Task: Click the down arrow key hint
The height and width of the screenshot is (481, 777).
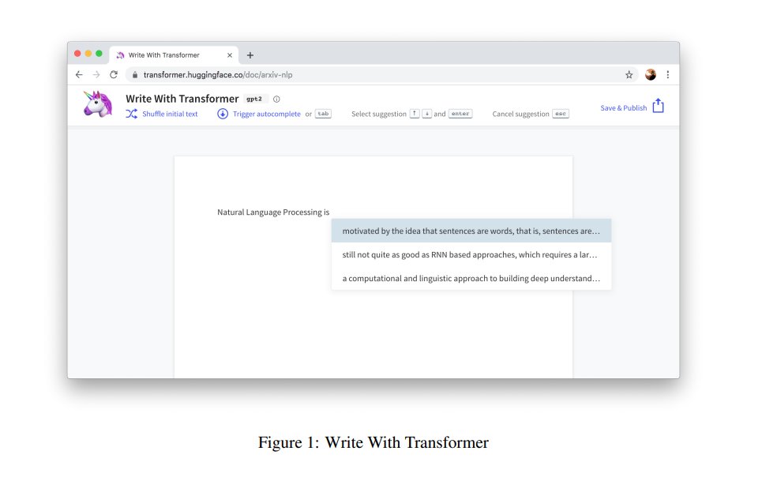Action: point(426,114)
